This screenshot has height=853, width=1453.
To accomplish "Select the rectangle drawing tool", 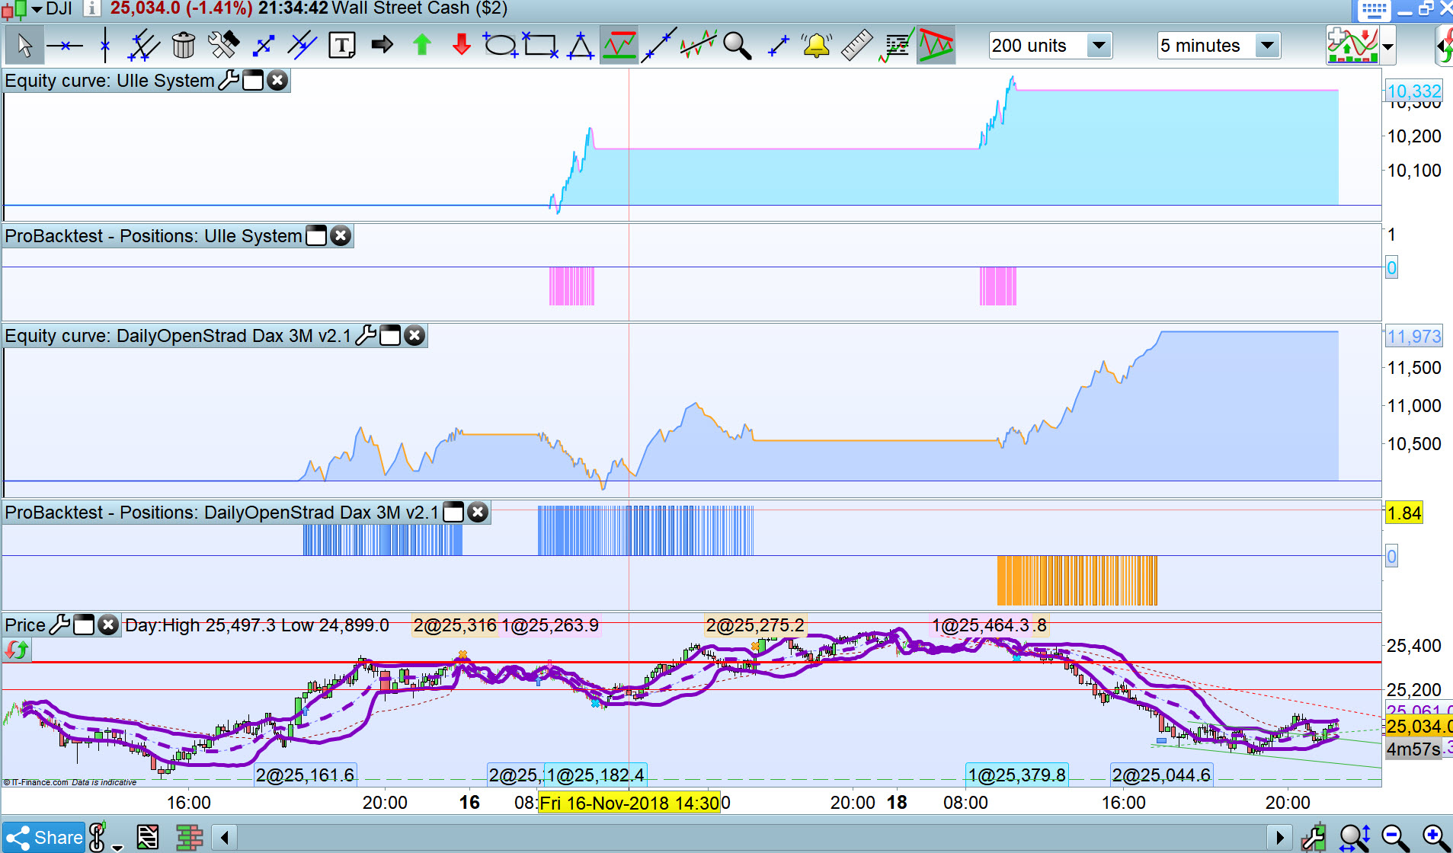I will (x=540, y=46).
